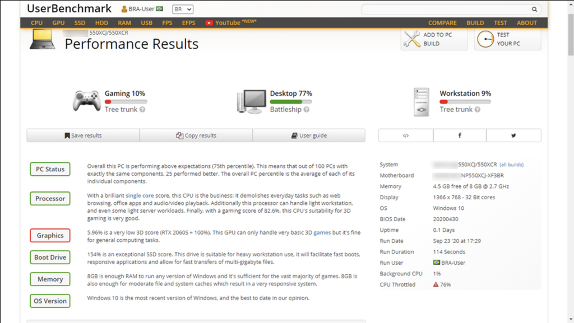Click help icon next to Workstation Tree trunk
The width and height of the screenshot is (574, 323).
478,110
